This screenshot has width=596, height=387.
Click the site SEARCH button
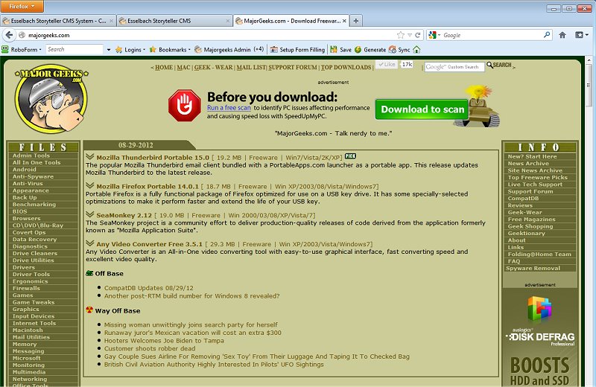pos(499,65)
